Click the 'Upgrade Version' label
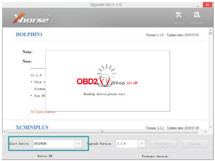Viewport: 215px width, 161px height. (99, 144)
